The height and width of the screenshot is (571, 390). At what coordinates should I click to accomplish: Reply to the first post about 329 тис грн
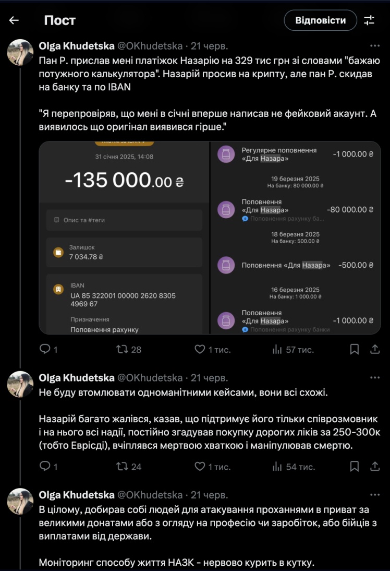pos(45,349)
